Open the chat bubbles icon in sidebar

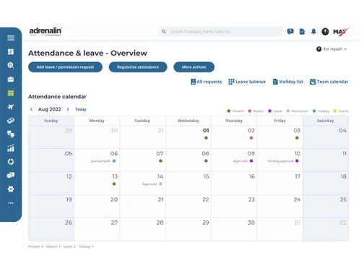11,175
